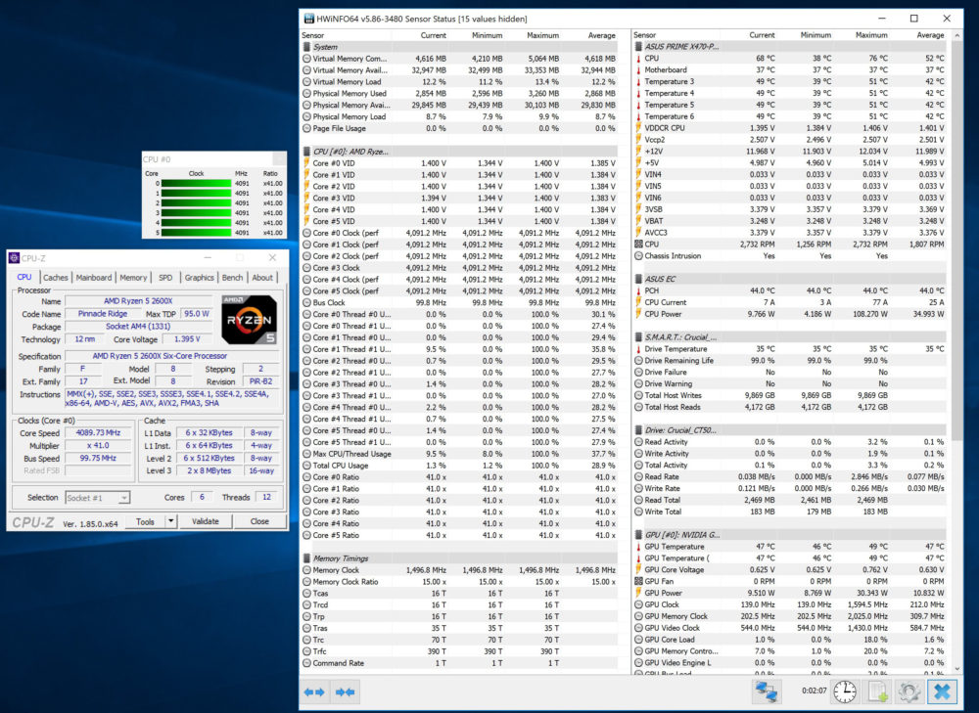Click the ASUS PRIME X470-P group icon
Viewport: 979px width, 713px height.
click(x=638, y=46)
